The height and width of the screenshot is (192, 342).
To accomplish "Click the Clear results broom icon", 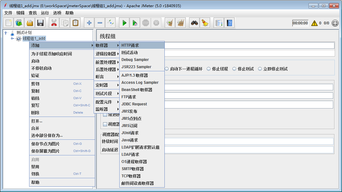I will [170, 23].
